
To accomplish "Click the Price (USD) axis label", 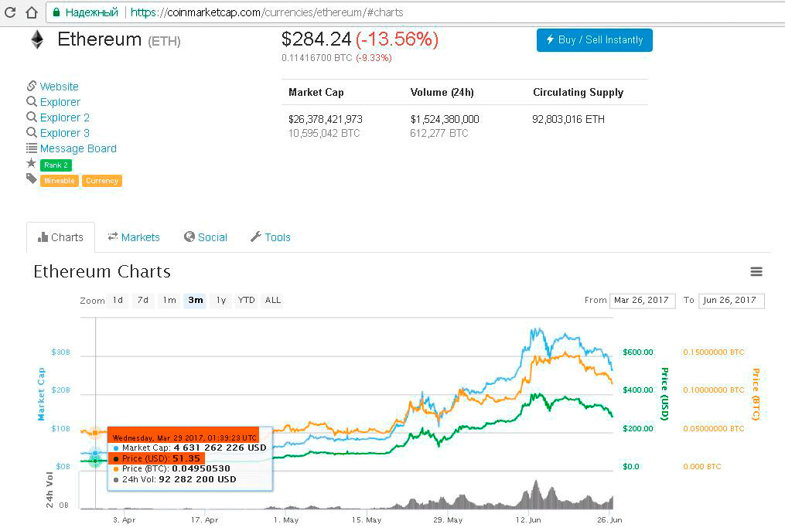I will [665, 393].
